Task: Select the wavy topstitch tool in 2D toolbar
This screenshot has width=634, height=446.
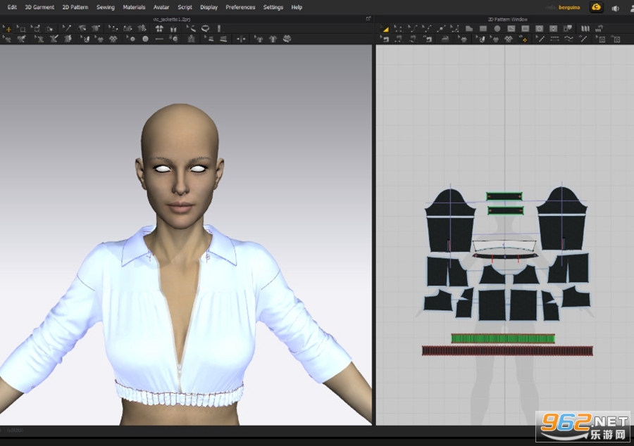Action: pyautogui.click(x=568, y=39)
